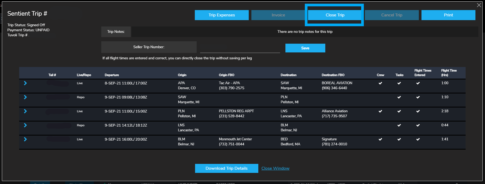Click Crew checkmark for APA Denver leg

point(380,83)
